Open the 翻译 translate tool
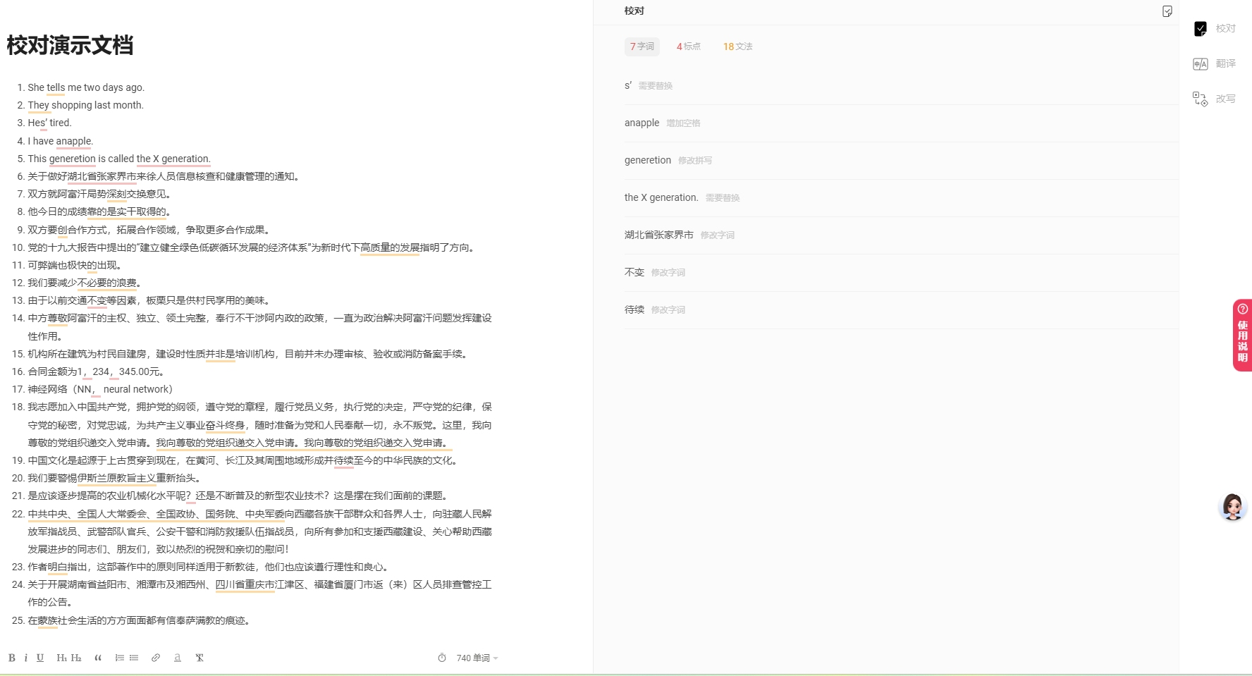The width and height of the screenshot is (1252, 676). 1214,63
